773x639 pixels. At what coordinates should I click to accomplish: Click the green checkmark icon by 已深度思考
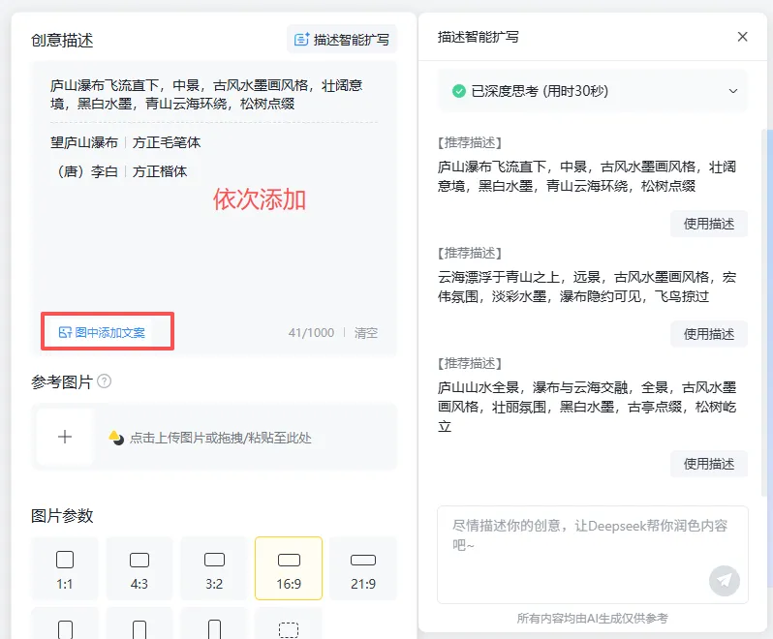click(x=459, y=91)
